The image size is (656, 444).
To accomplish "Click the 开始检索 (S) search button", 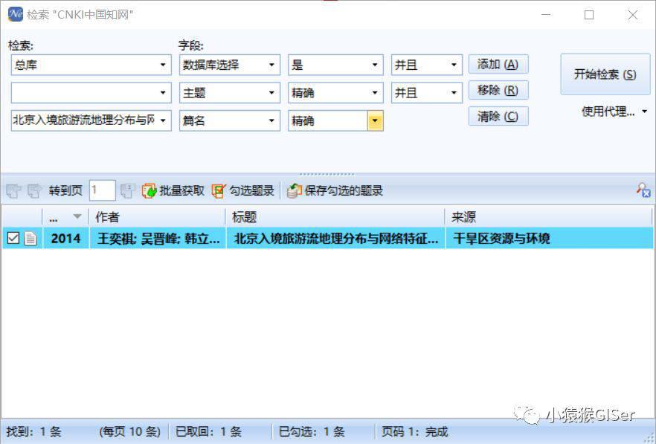I will 605,74.
